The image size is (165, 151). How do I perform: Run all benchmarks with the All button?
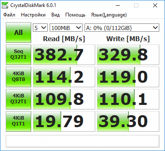[18, 33]
